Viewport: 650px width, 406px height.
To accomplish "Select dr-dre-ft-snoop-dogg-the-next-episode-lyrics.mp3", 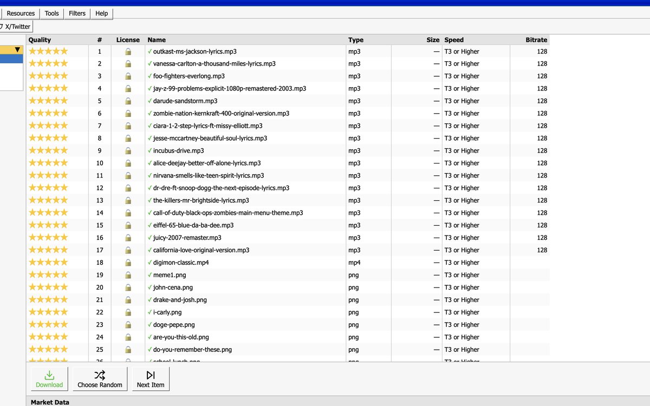I will pyautogui.click(x=221, y=188).
